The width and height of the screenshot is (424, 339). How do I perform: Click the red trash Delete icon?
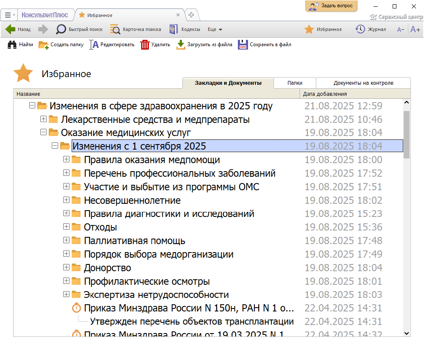coord(145,44)
